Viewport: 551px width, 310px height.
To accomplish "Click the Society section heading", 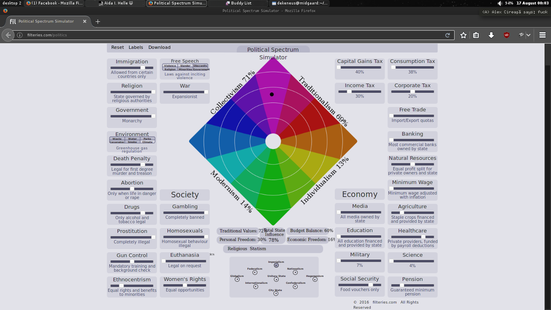I will coord(185,195).
